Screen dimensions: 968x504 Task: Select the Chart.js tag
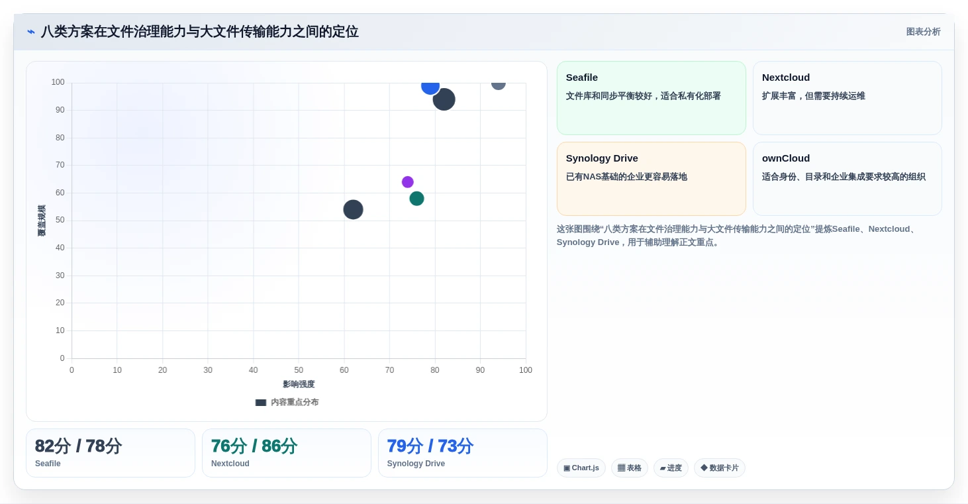(581, 468)
